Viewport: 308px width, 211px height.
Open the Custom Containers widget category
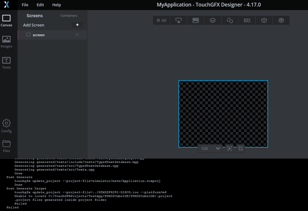click(x=281, y=20)
